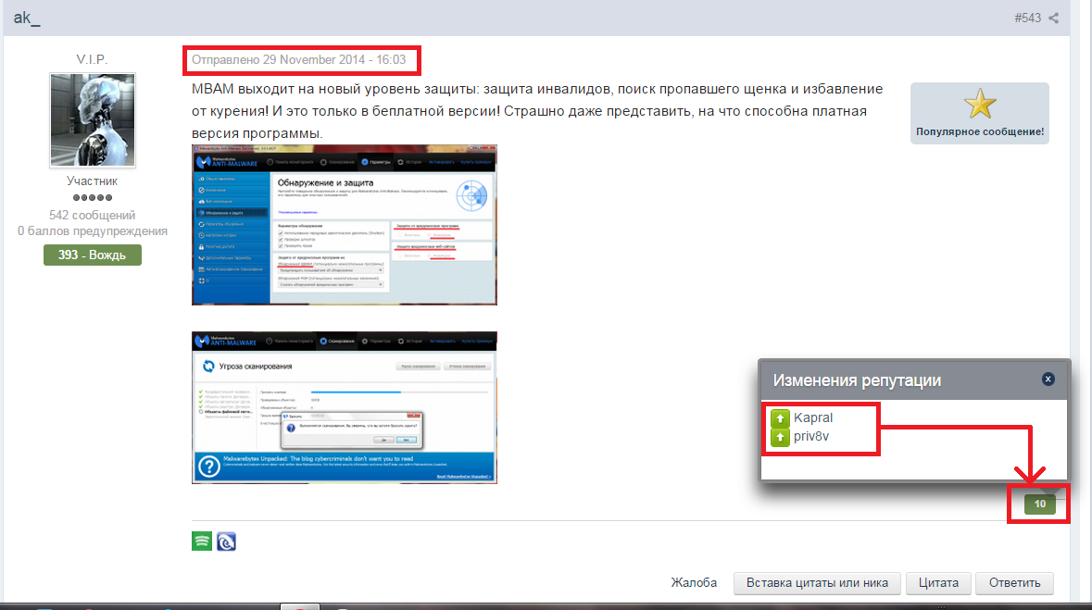Open priv8v user in reputation list
This screenshot has width=1092, height=610.
click(811, 437)
